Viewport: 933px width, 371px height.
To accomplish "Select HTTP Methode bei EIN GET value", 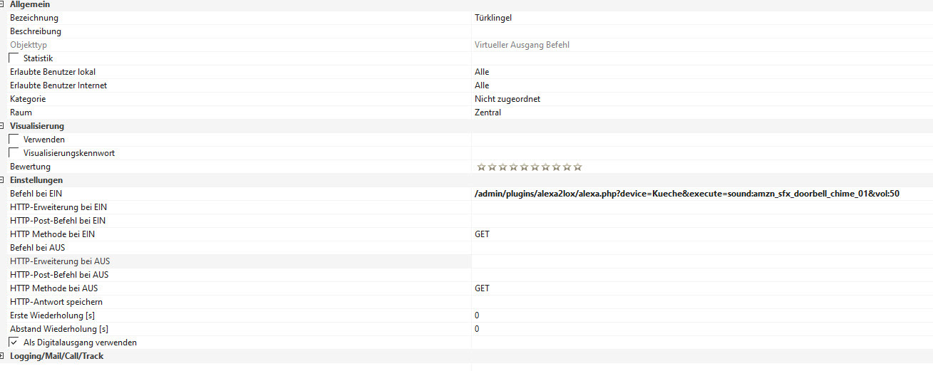I will [x=483, y=234].
